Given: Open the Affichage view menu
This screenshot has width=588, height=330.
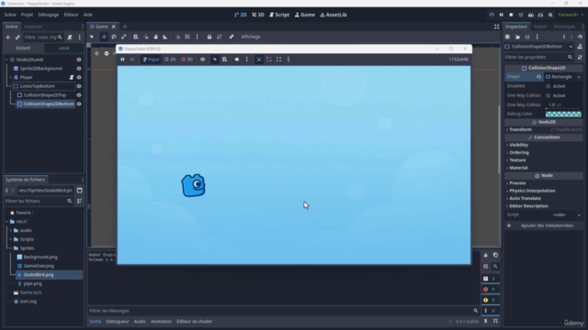Looking at the screenshot, I should [x=251, y=37].
